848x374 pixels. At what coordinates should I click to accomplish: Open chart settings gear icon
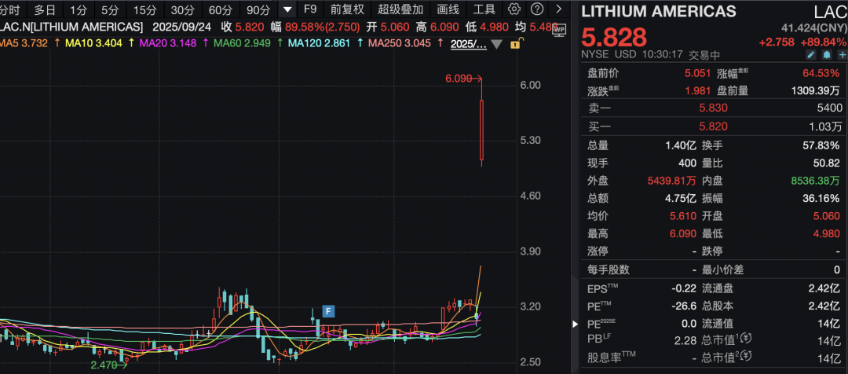[515, 9]
